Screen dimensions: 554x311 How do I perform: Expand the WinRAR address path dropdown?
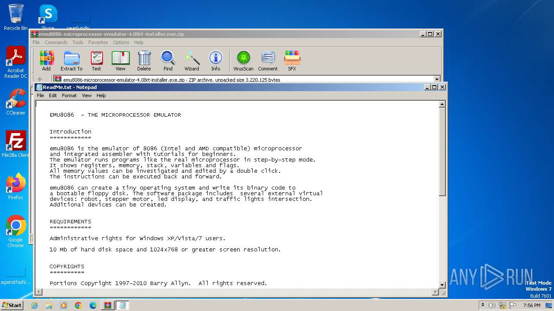437,79
